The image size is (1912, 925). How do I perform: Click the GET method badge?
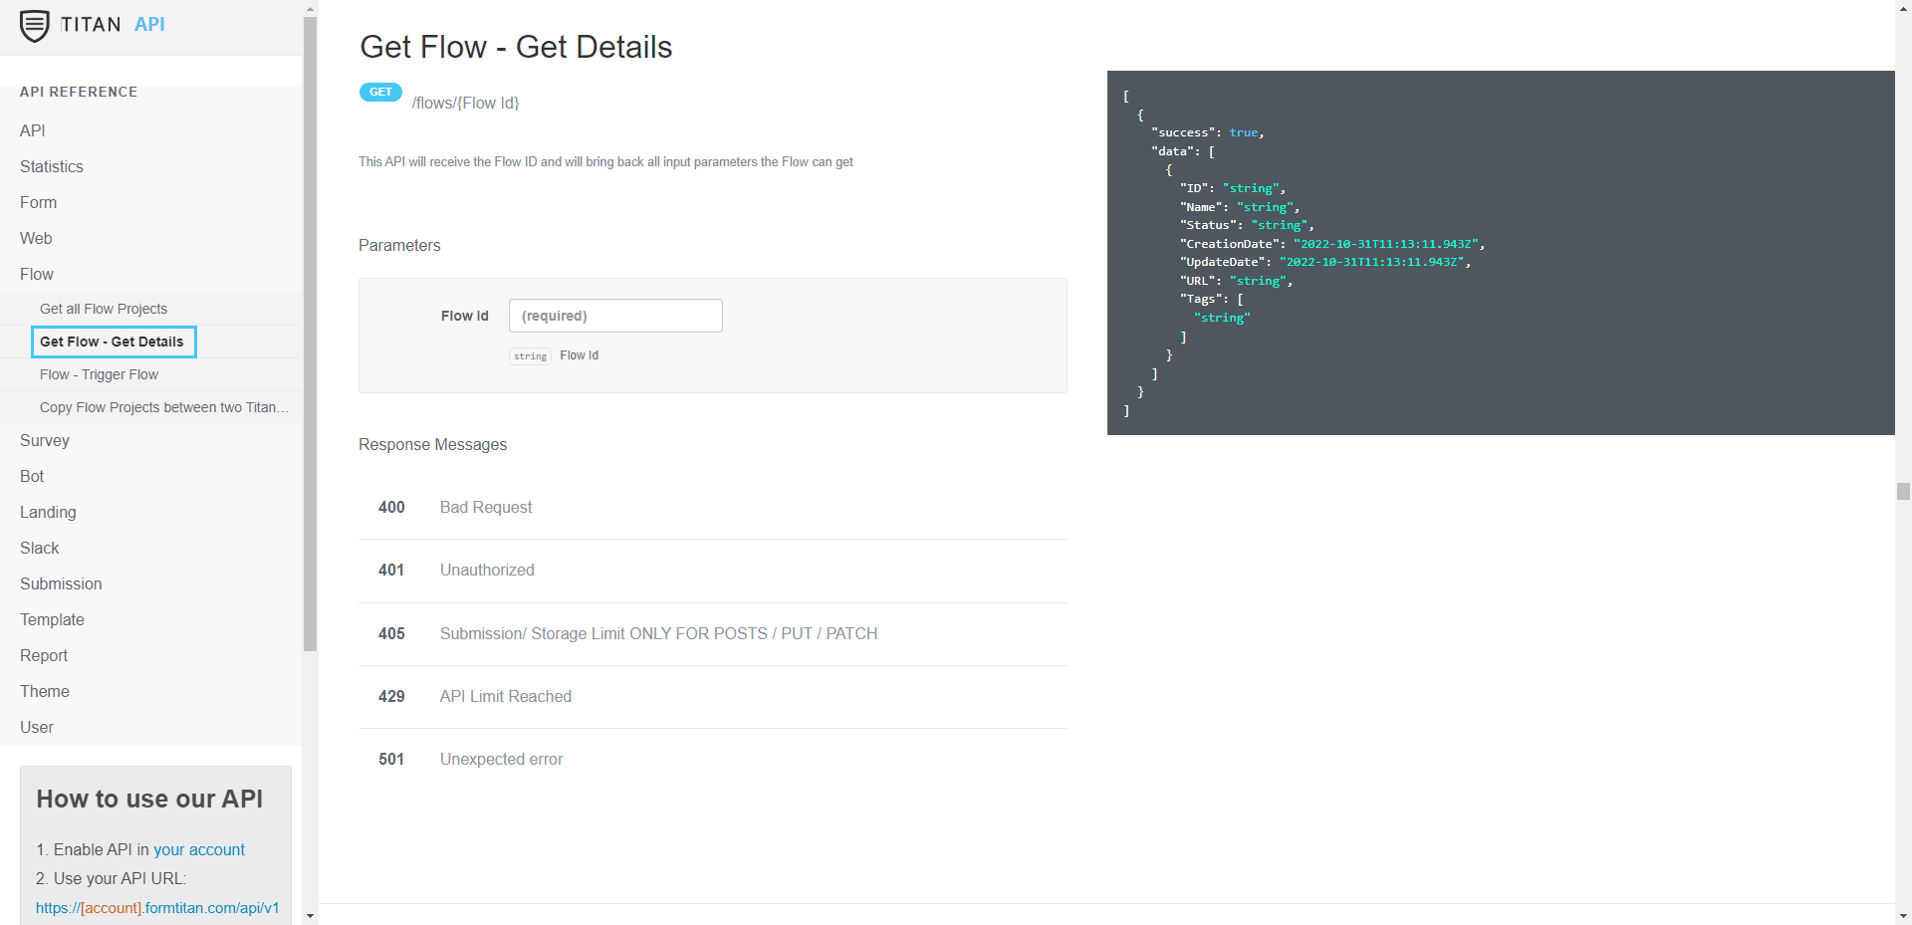(x=379, y=92)
